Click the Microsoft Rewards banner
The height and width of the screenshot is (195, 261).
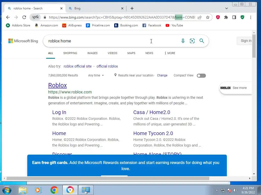[x=127, y=166]
